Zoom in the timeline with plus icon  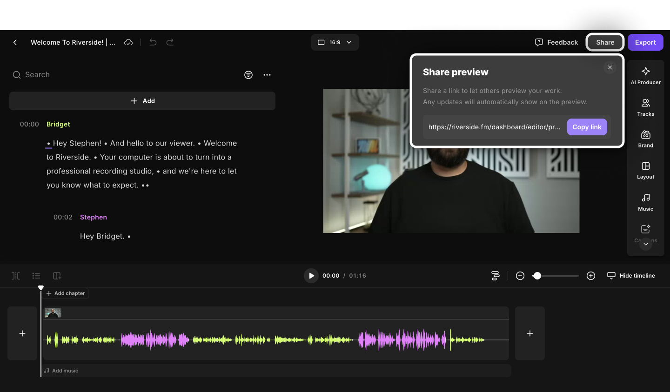591,276
